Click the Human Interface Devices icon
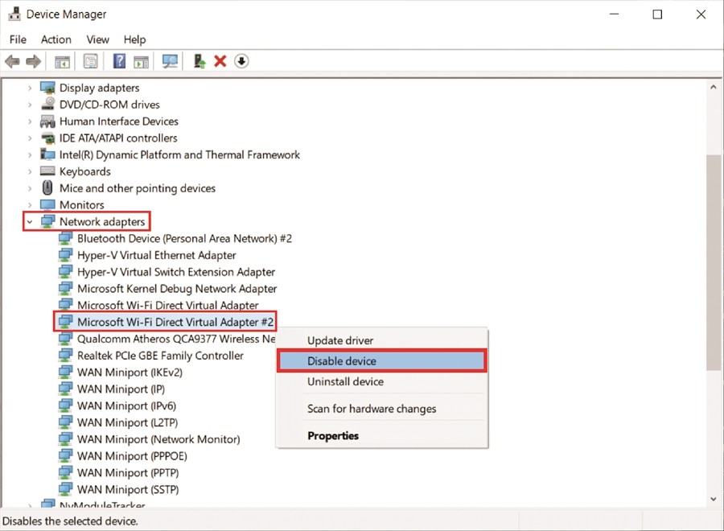Image resolution: width=724 pixels, height=531 pixels. pos(47,121)
